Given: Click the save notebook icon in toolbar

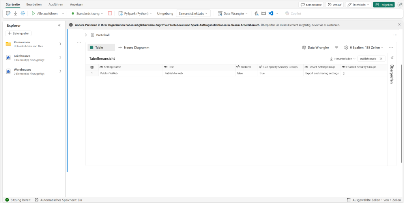Looking at the screenshot, I should pos(8,13).
